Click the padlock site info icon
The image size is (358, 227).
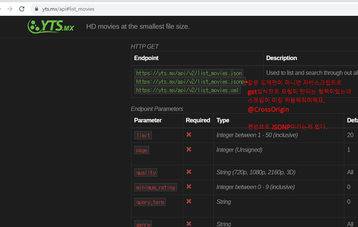pos(36,9)
